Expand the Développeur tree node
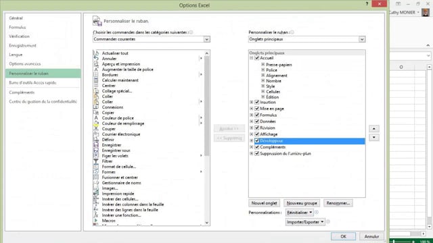433x243 pixels. [x=252, y=141]
